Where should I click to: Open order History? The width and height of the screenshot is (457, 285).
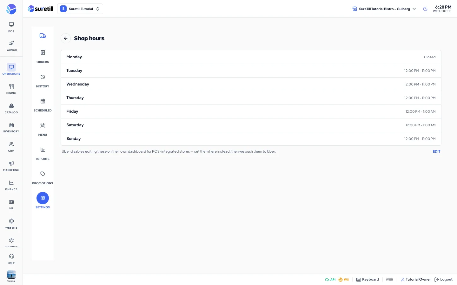[43, 81]
